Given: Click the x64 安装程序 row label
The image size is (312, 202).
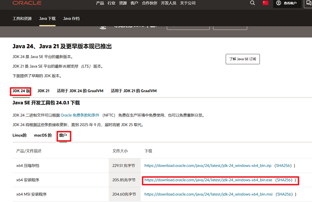Looking at the screenshot, I should 28,180.
